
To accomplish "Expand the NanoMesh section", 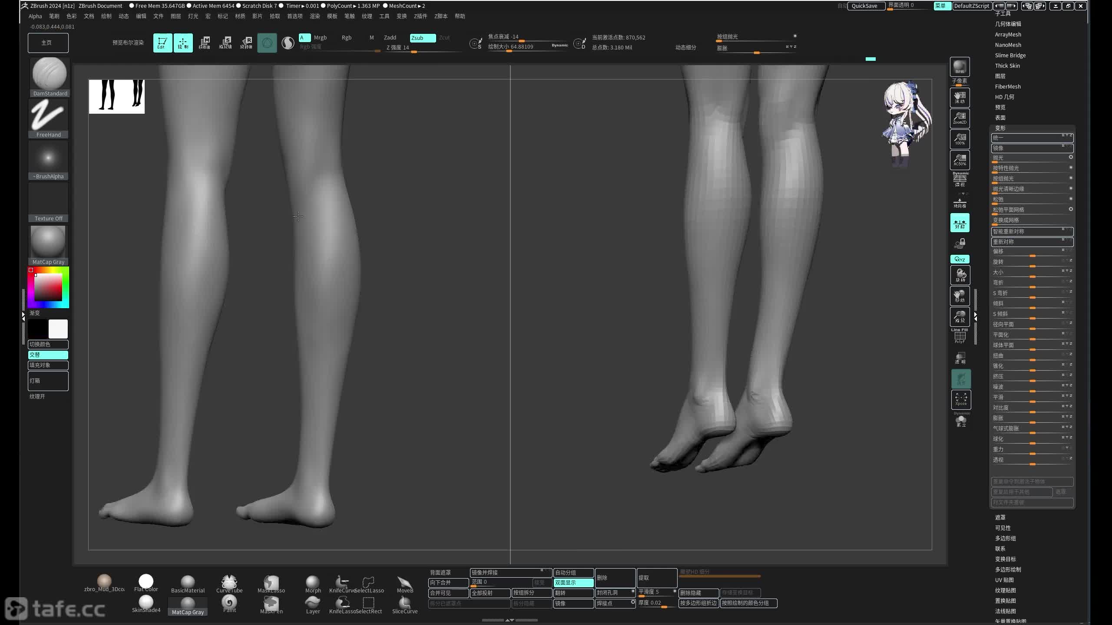I will [1008, 45].
